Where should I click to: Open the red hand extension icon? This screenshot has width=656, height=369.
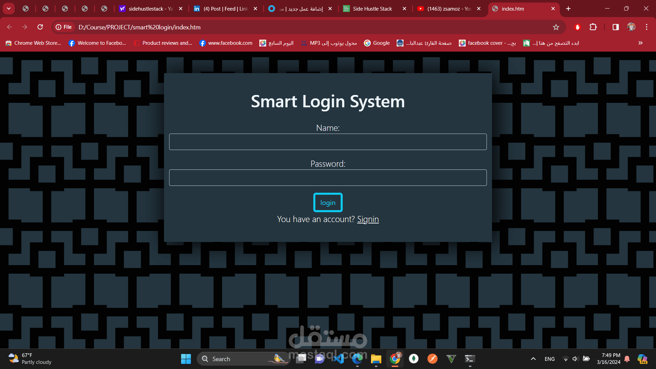577,27
